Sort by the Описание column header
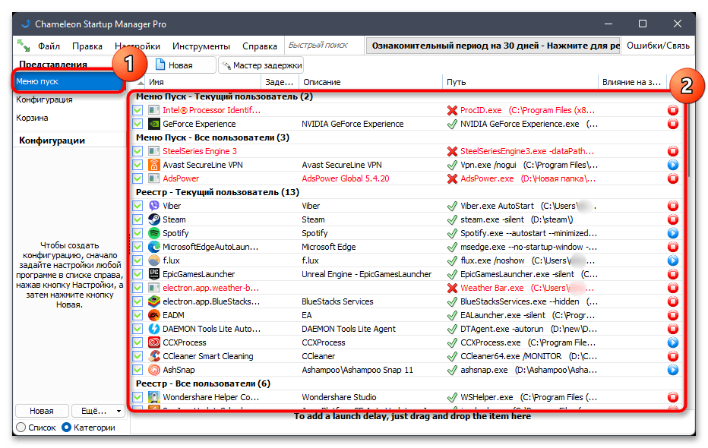Viewport: 708px width, 448px height. tap(370, 82)
